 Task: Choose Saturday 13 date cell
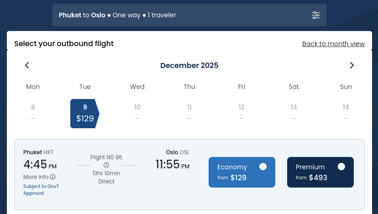coord(294,112)
